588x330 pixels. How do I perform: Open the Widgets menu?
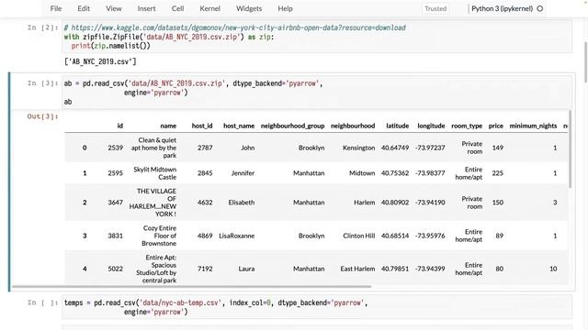click(249, 8)
